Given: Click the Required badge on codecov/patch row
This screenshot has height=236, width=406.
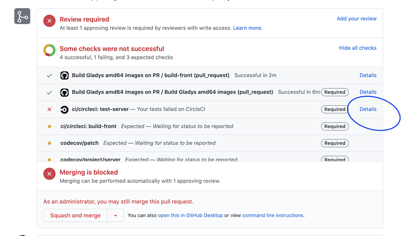Looking at the screenshot, I should (x=335, y=143).
